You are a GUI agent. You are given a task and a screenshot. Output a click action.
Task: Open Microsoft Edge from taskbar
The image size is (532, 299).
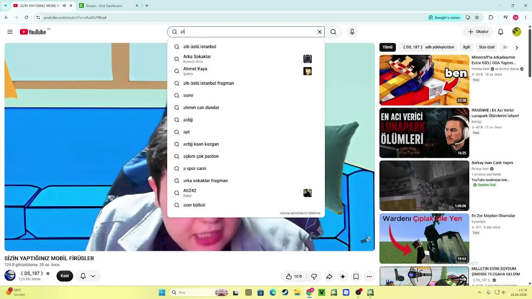click(273, 292)
